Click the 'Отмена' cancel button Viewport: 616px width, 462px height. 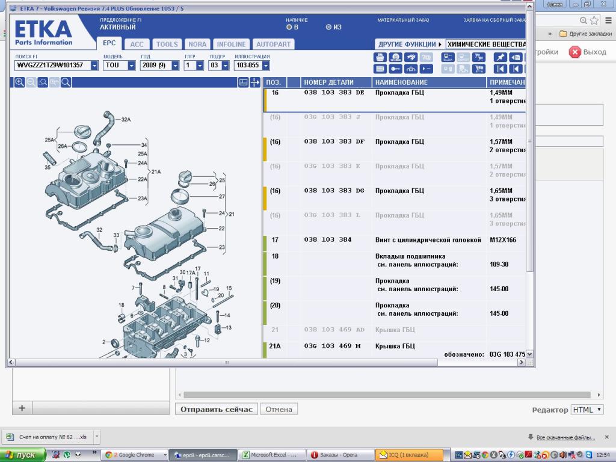coord(279,409)
